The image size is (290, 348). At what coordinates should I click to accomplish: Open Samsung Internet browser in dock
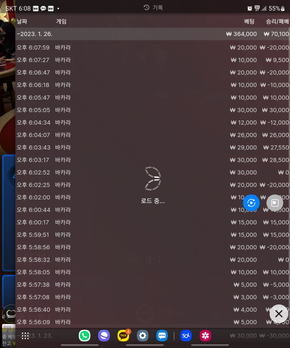point(104,336)
